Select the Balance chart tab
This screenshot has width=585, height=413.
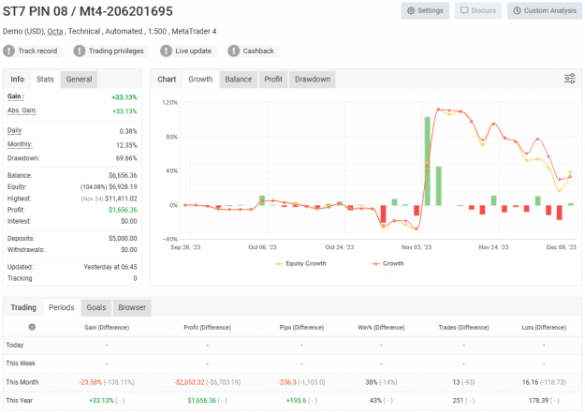click(x=239, y=80)
